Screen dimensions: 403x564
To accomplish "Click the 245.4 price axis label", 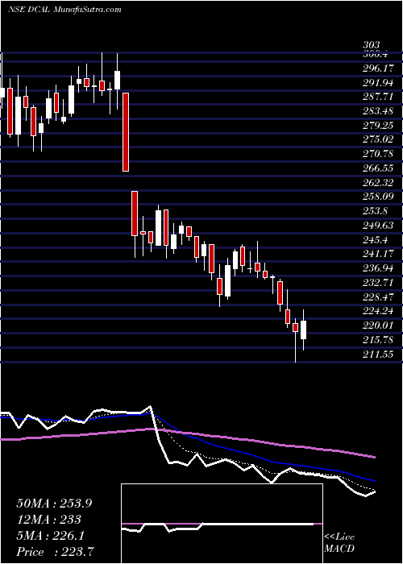I will 375,239.
